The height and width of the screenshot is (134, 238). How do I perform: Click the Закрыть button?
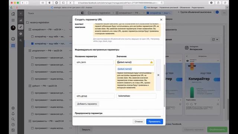tap(86, 130)
